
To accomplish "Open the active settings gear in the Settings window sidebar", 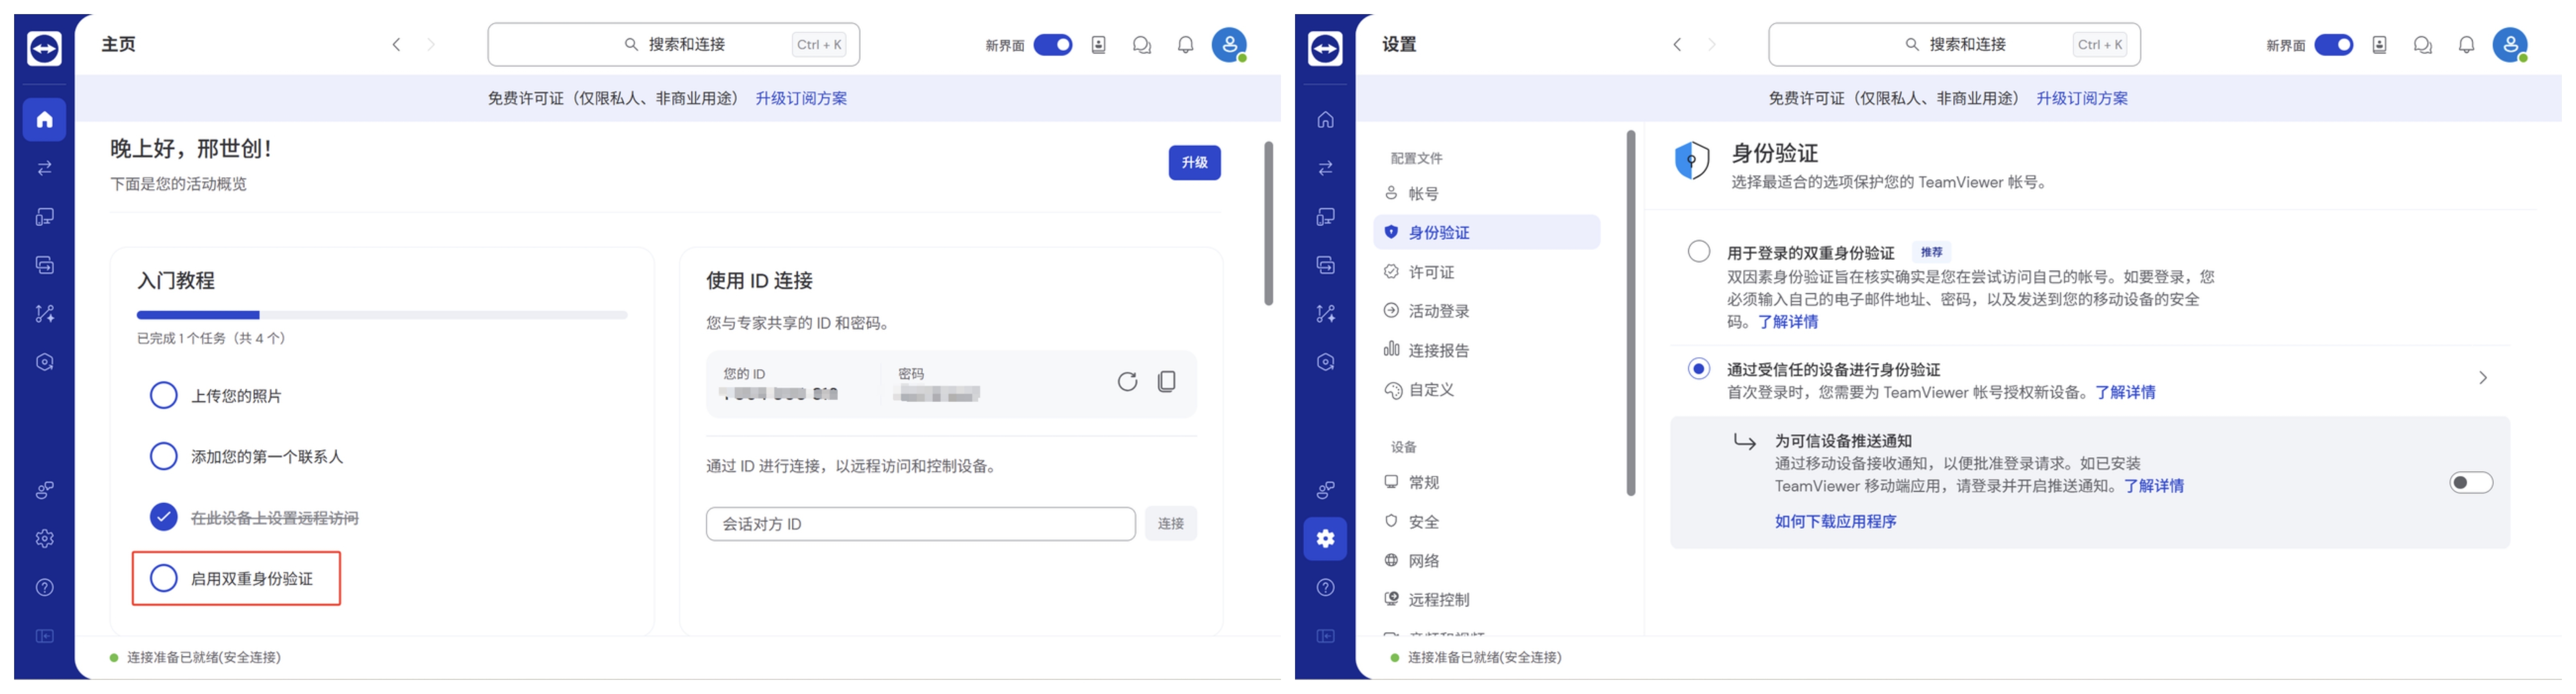I will pos(1325,539).
